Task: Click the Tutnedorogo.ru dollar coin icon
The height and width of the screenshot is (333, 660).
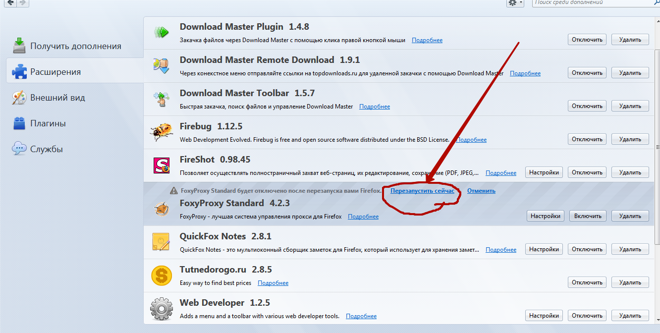Action: pyautogui.click(x=161, y=276)
